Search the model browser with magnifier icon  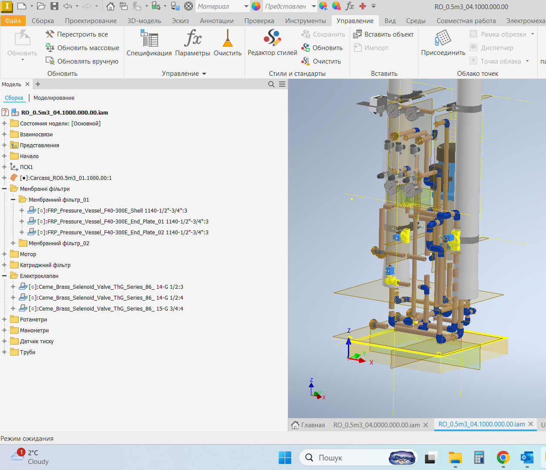tap(271, 84)
